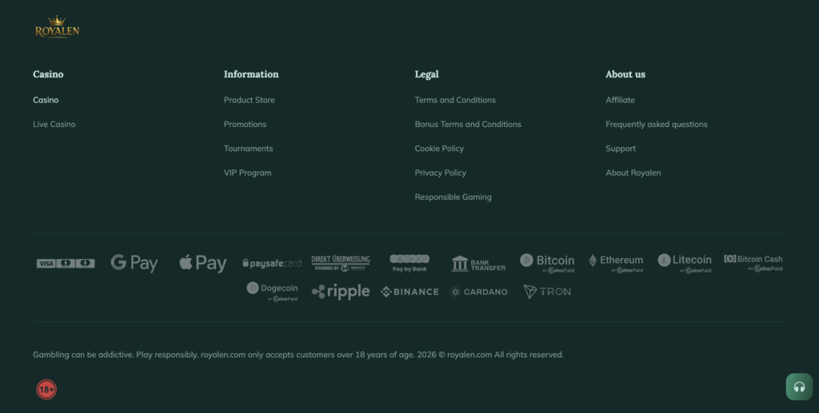This screenshot has height=413, width=819.
Task: Read the Privacy Policy
Action: click(x=441, y=173)
